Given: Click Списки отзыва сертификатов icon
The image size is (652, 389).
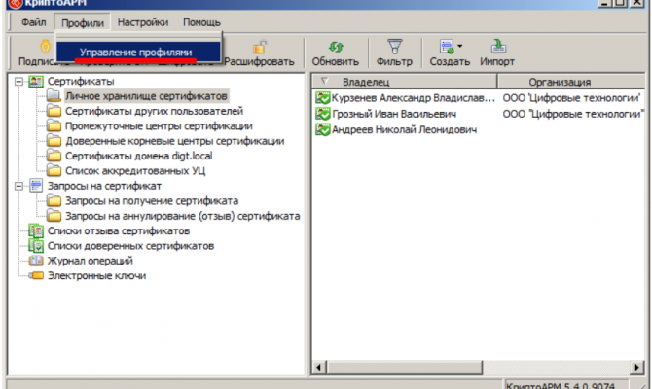Looking at the screenshot, I should point(36,230).
